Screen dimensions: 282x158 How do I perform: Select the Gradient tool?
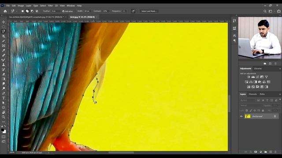click(4, 79)
